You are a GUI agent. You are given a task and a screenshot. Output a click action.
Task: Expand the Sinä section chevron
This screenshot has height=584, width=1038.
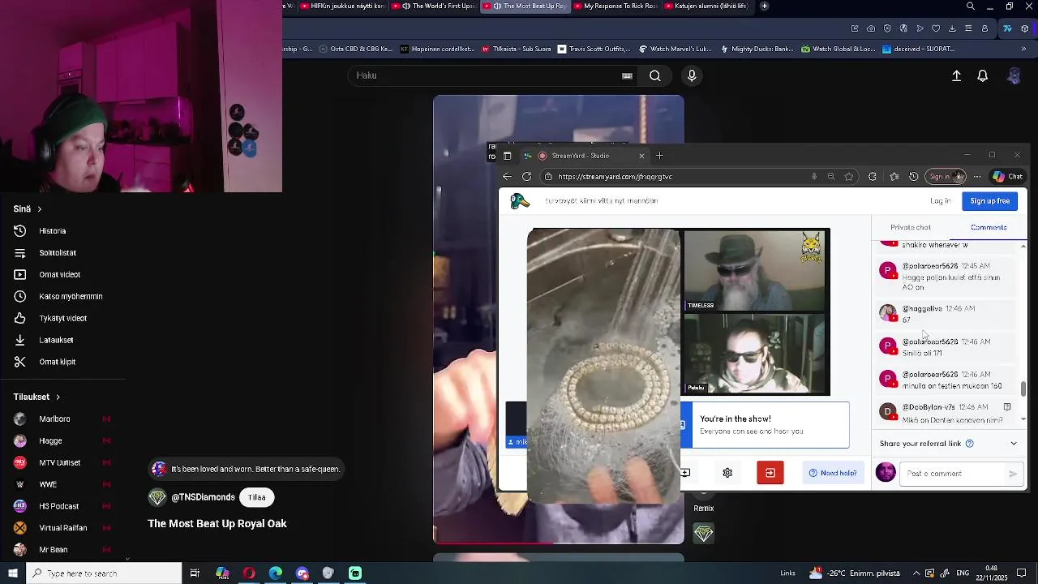[39, 209]
